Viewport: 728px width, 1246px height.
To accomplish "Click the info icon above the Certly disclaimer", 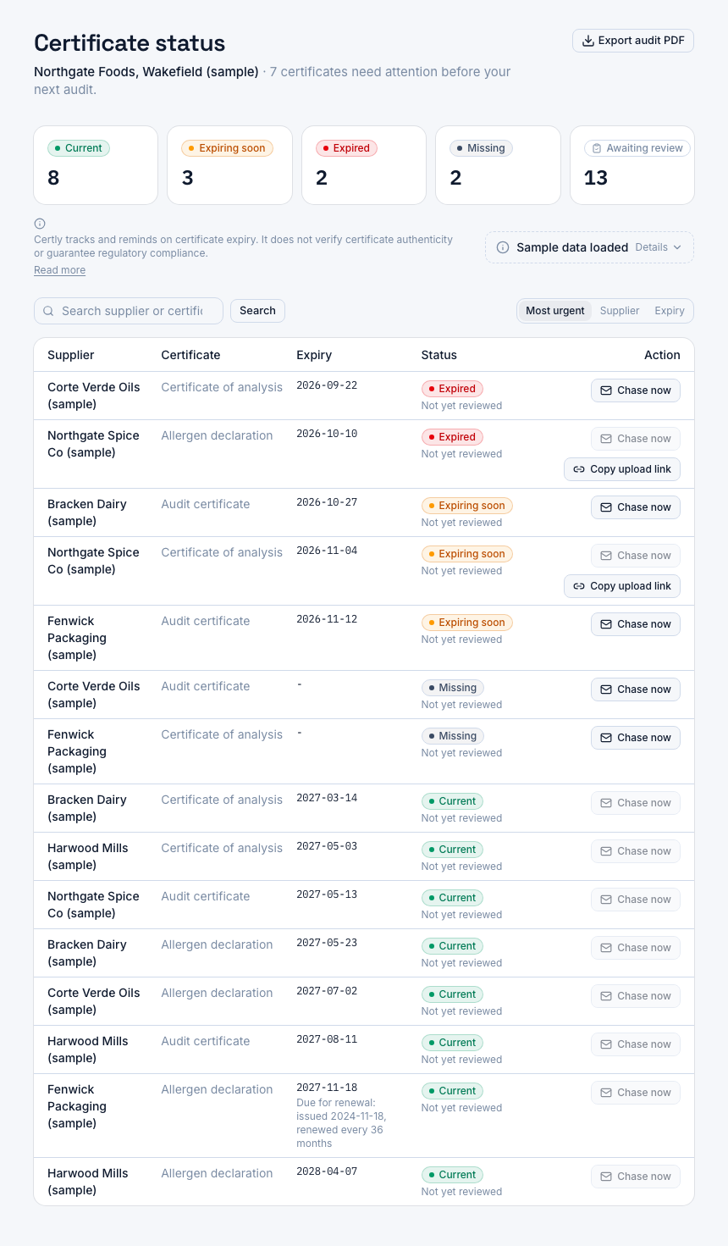I will pyautogui.click(x=40, y=224).
